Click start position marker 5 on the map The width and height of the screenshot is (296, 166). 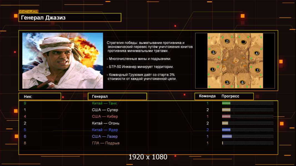[213, 53]
